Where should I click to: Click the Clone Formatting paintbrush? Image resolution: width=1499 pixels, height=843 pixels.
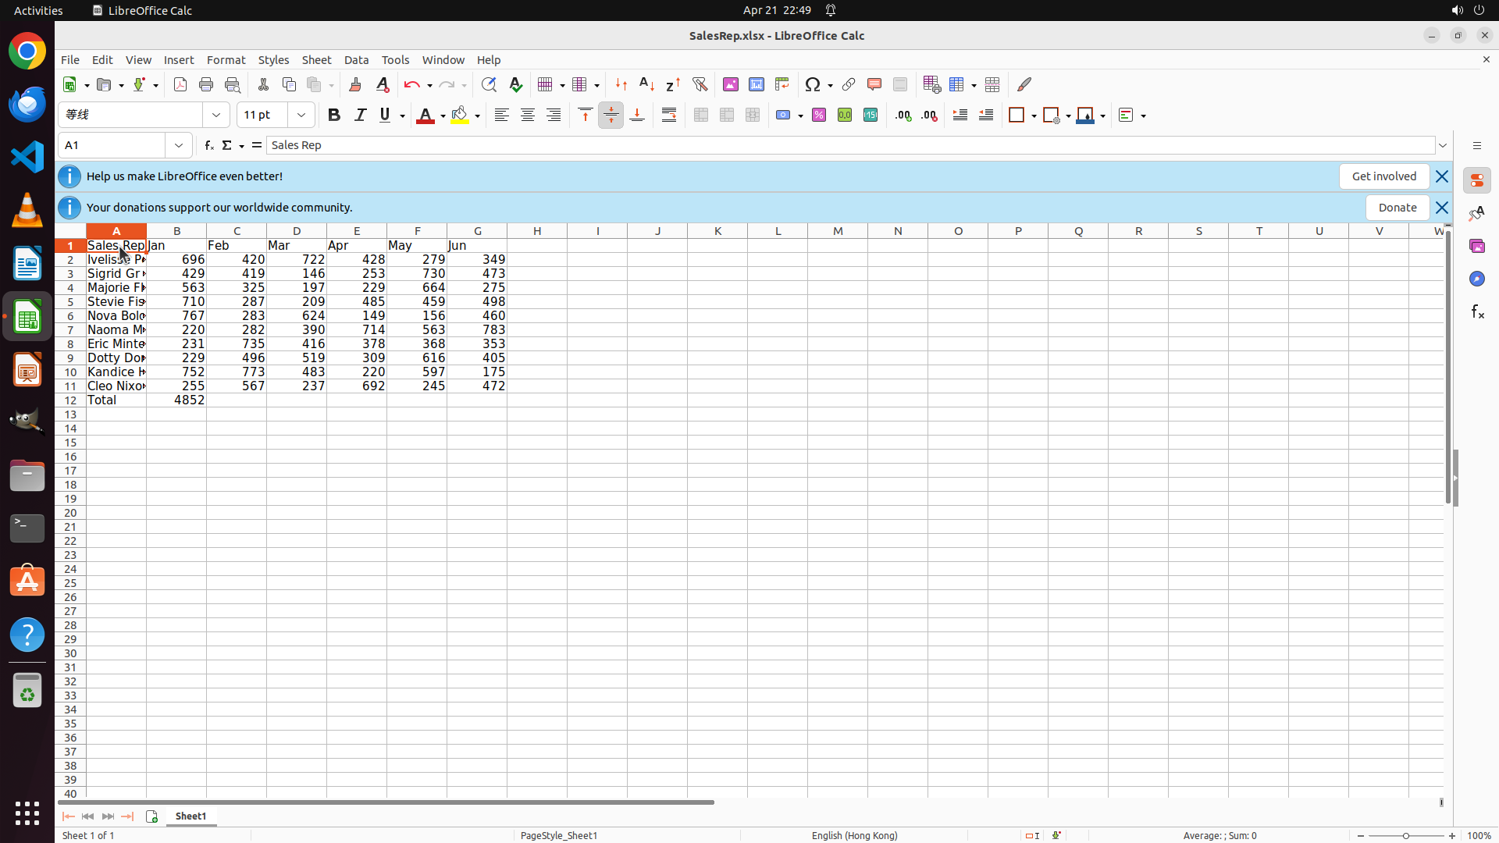[355, 84]
